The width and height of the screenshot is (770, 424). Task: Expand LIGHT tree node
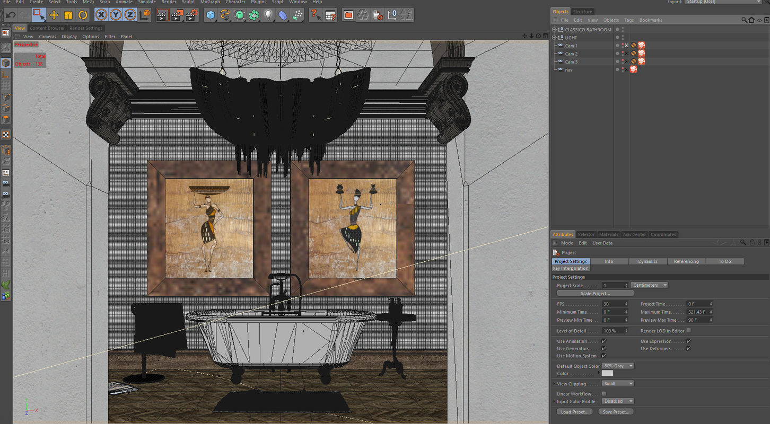[x=554, y=38]
